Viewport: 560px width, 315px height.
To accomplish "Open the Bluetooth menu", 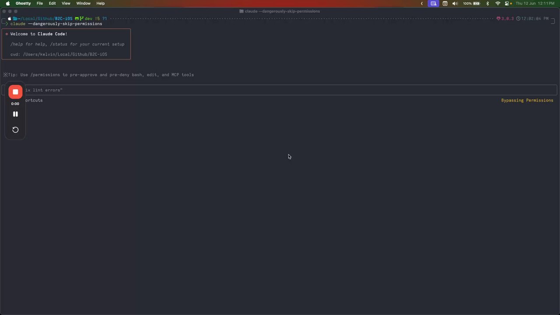I will coord(488,3).
